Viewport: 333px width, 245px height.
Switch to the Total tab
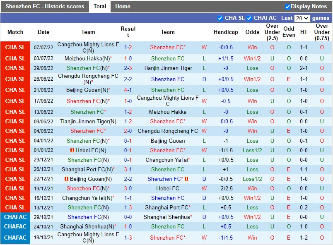pyautogui.click(x=99, y=7)
